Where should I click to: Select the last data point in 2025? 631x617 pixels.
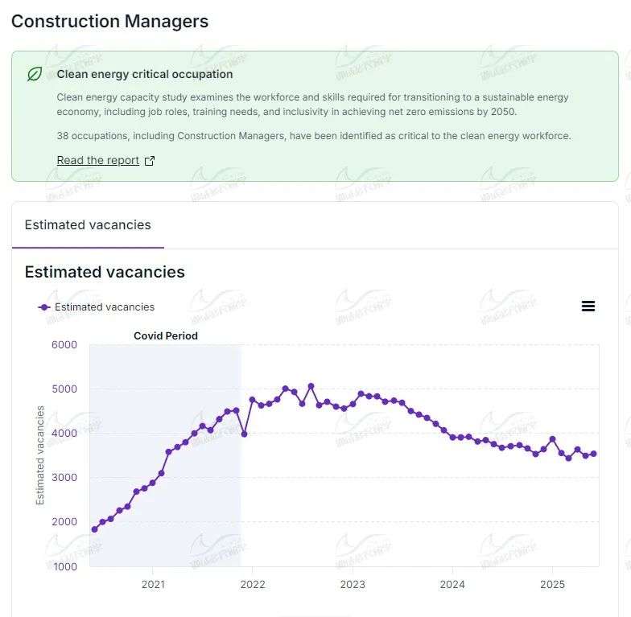(593, 454)
